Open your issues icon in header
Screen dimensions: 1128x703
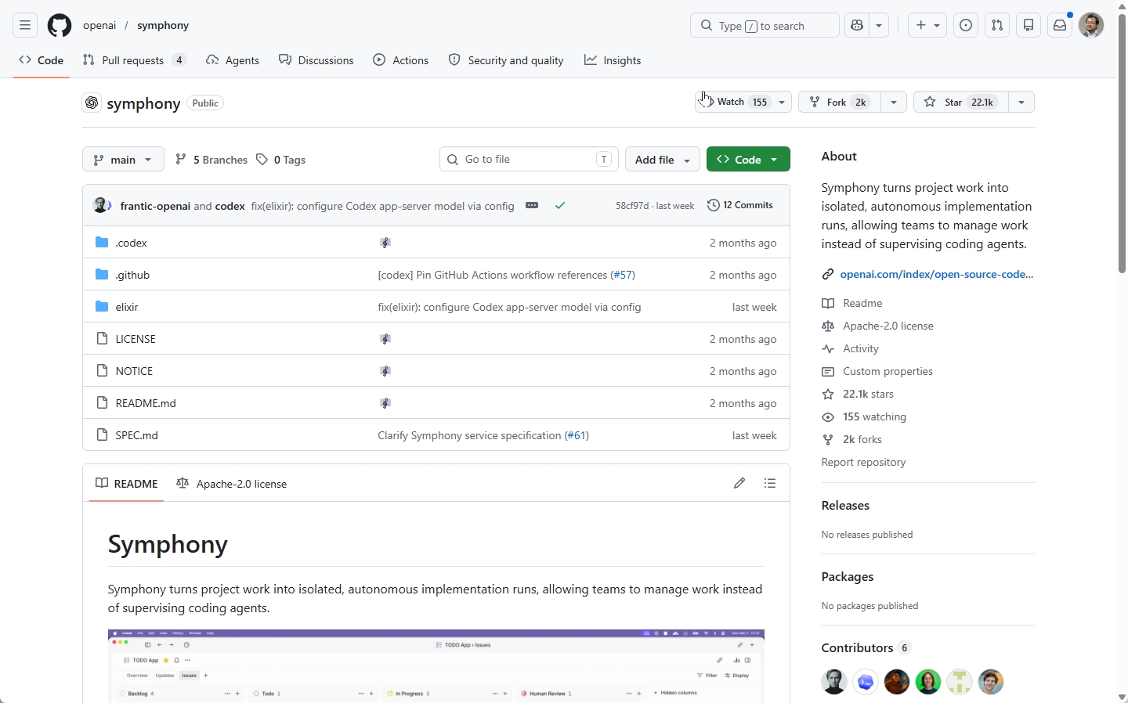(967, 25)
